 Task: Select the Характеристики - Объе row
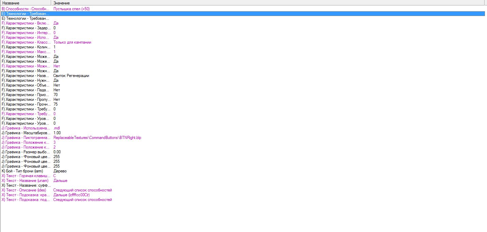(243, 85)
